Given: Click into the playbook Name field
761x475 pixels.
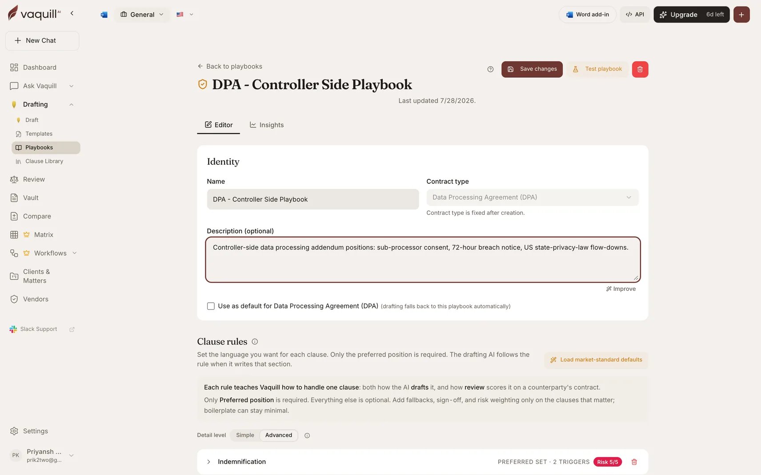Looking at the screenshot, I should (313, 199).
